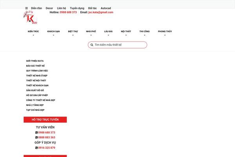This screenshot has height=157, width=235.
Task: Open TẠP CHÍ NHÀ ĐẸP link
Action: (x=35, y=110)
